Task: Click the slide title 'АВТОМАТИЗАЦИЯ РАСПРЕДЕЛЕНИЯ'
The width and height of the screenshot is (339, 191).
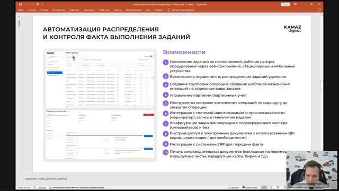Action: pyautogui.click(x=101, y=29)
